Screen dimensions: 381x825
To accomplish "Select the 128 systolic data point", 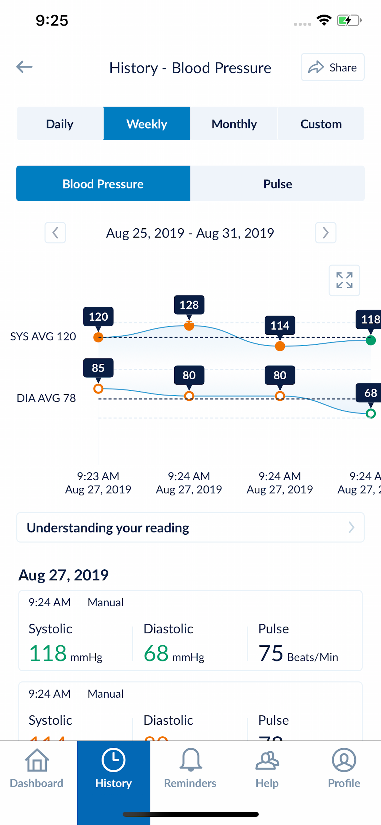I will click(189, 326).
